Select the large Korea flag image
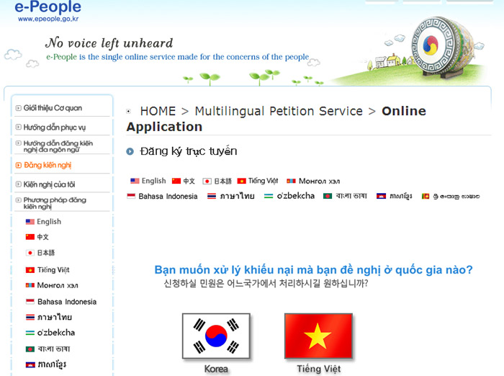 click(216, 336)
